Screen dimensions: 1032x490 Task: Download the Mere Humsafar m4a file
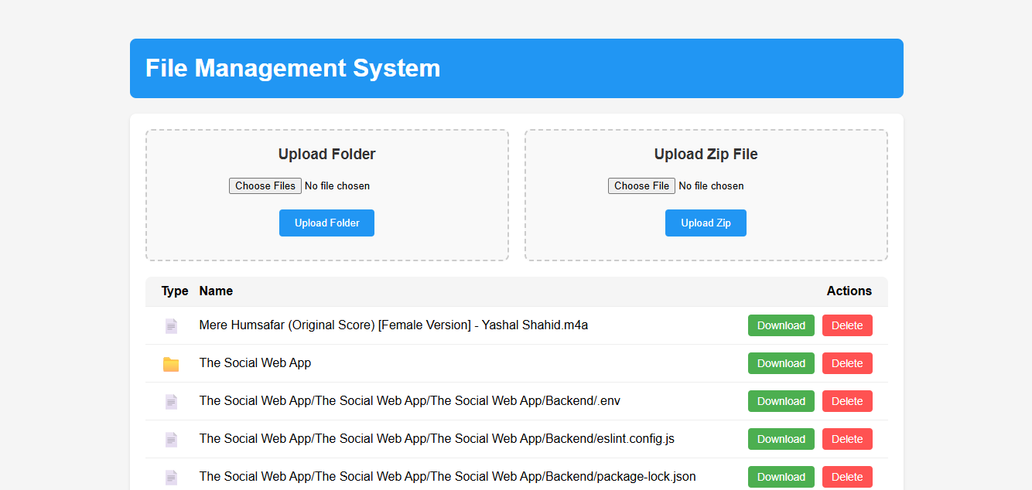click(x=781, y=325)
